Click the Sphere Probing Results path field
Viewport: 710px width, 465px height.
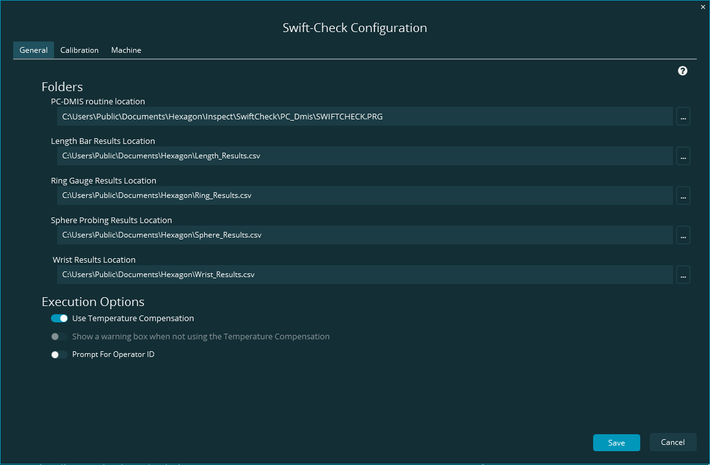364,235
